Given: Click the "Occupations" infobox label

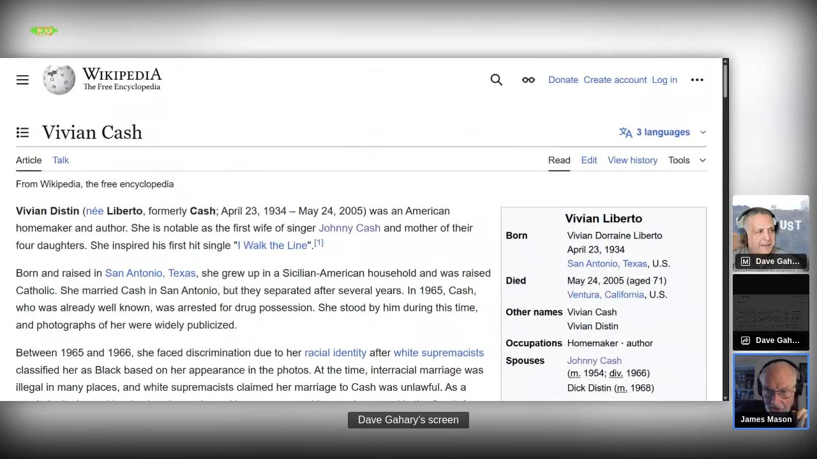Looking at the screenshot, I should click(x=534, y=343).
